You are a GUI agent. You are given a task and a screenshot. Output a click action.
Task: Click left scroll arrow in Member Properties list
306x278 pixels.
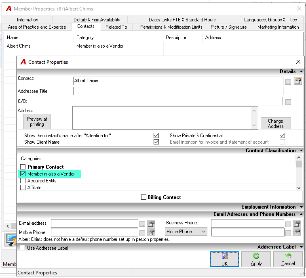tap(8, 226)
